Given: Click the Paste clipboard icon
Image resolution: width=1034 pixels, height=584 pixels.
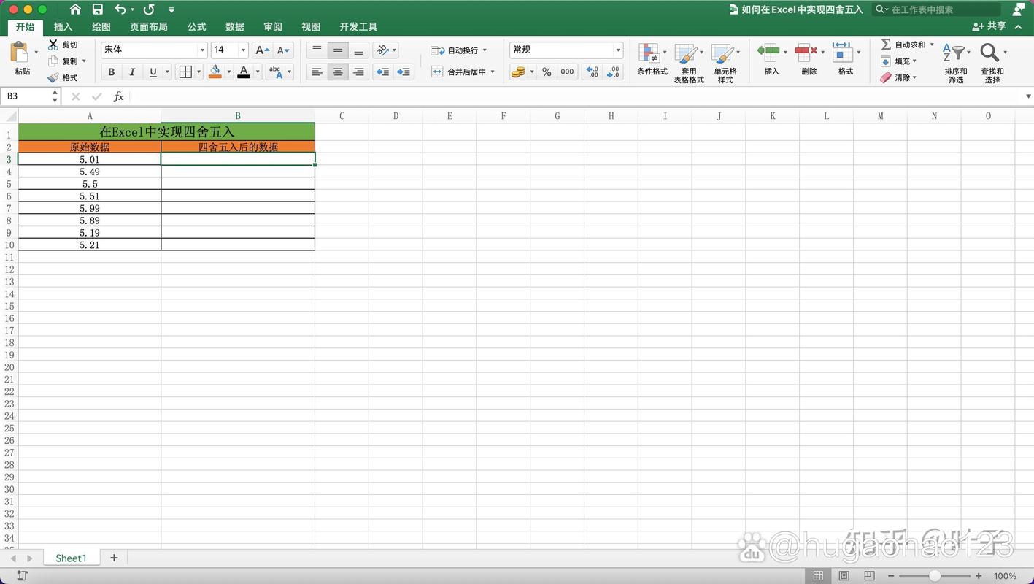Looking at the screenshot, I should click(x=19, y=53).
